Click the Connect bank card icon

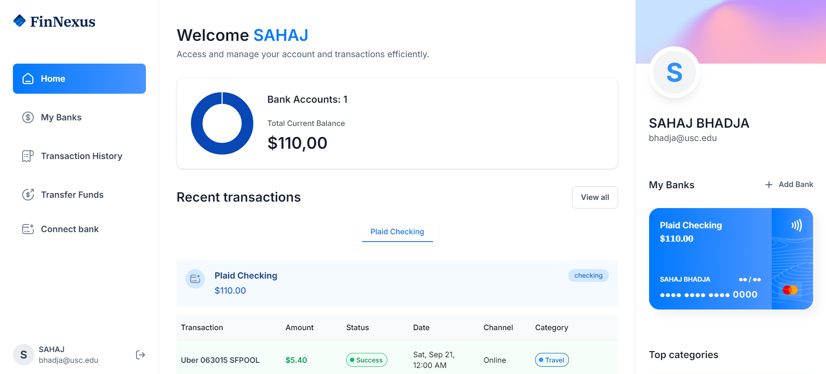coord(28,229)
